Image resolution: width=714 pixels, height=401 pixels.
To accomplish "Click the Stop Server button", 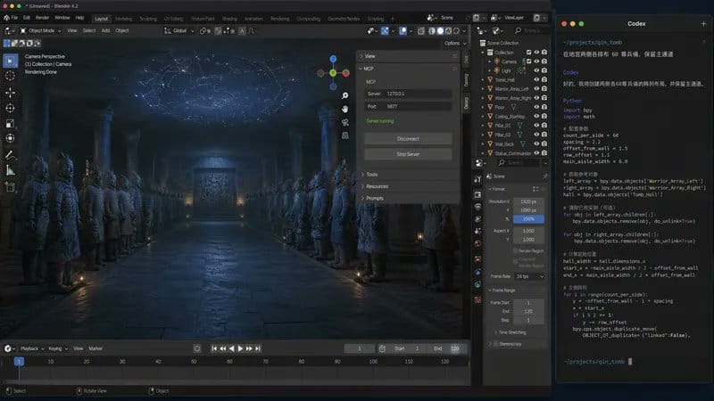I will click(x=408, y=154).
